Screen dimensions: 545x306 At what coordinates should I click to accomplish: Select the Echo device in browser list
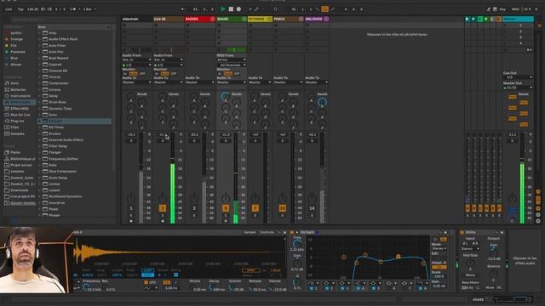point(53,115)
